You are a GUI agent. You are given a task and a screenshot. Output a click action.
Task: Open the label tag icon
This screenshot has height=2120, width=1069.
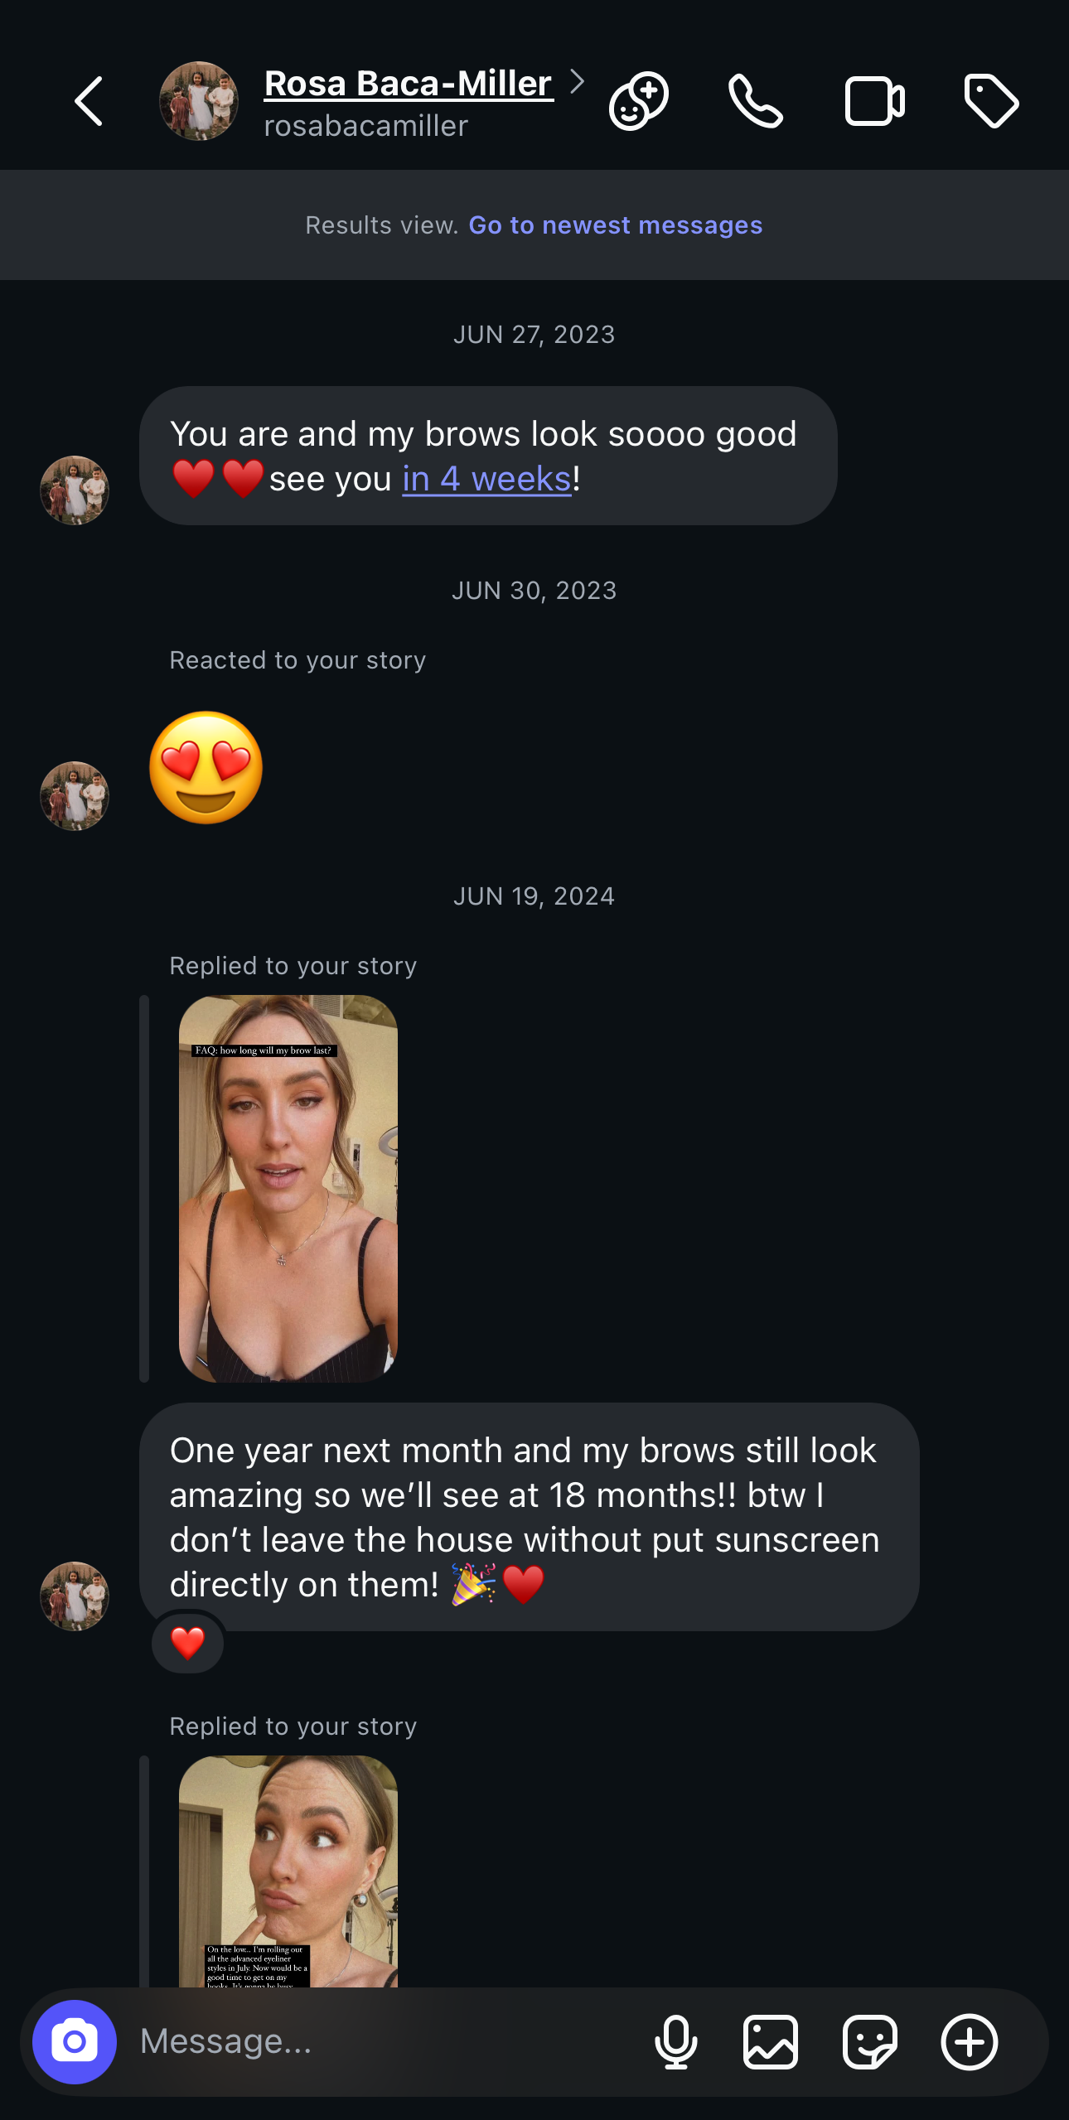(x=991, y=101)
